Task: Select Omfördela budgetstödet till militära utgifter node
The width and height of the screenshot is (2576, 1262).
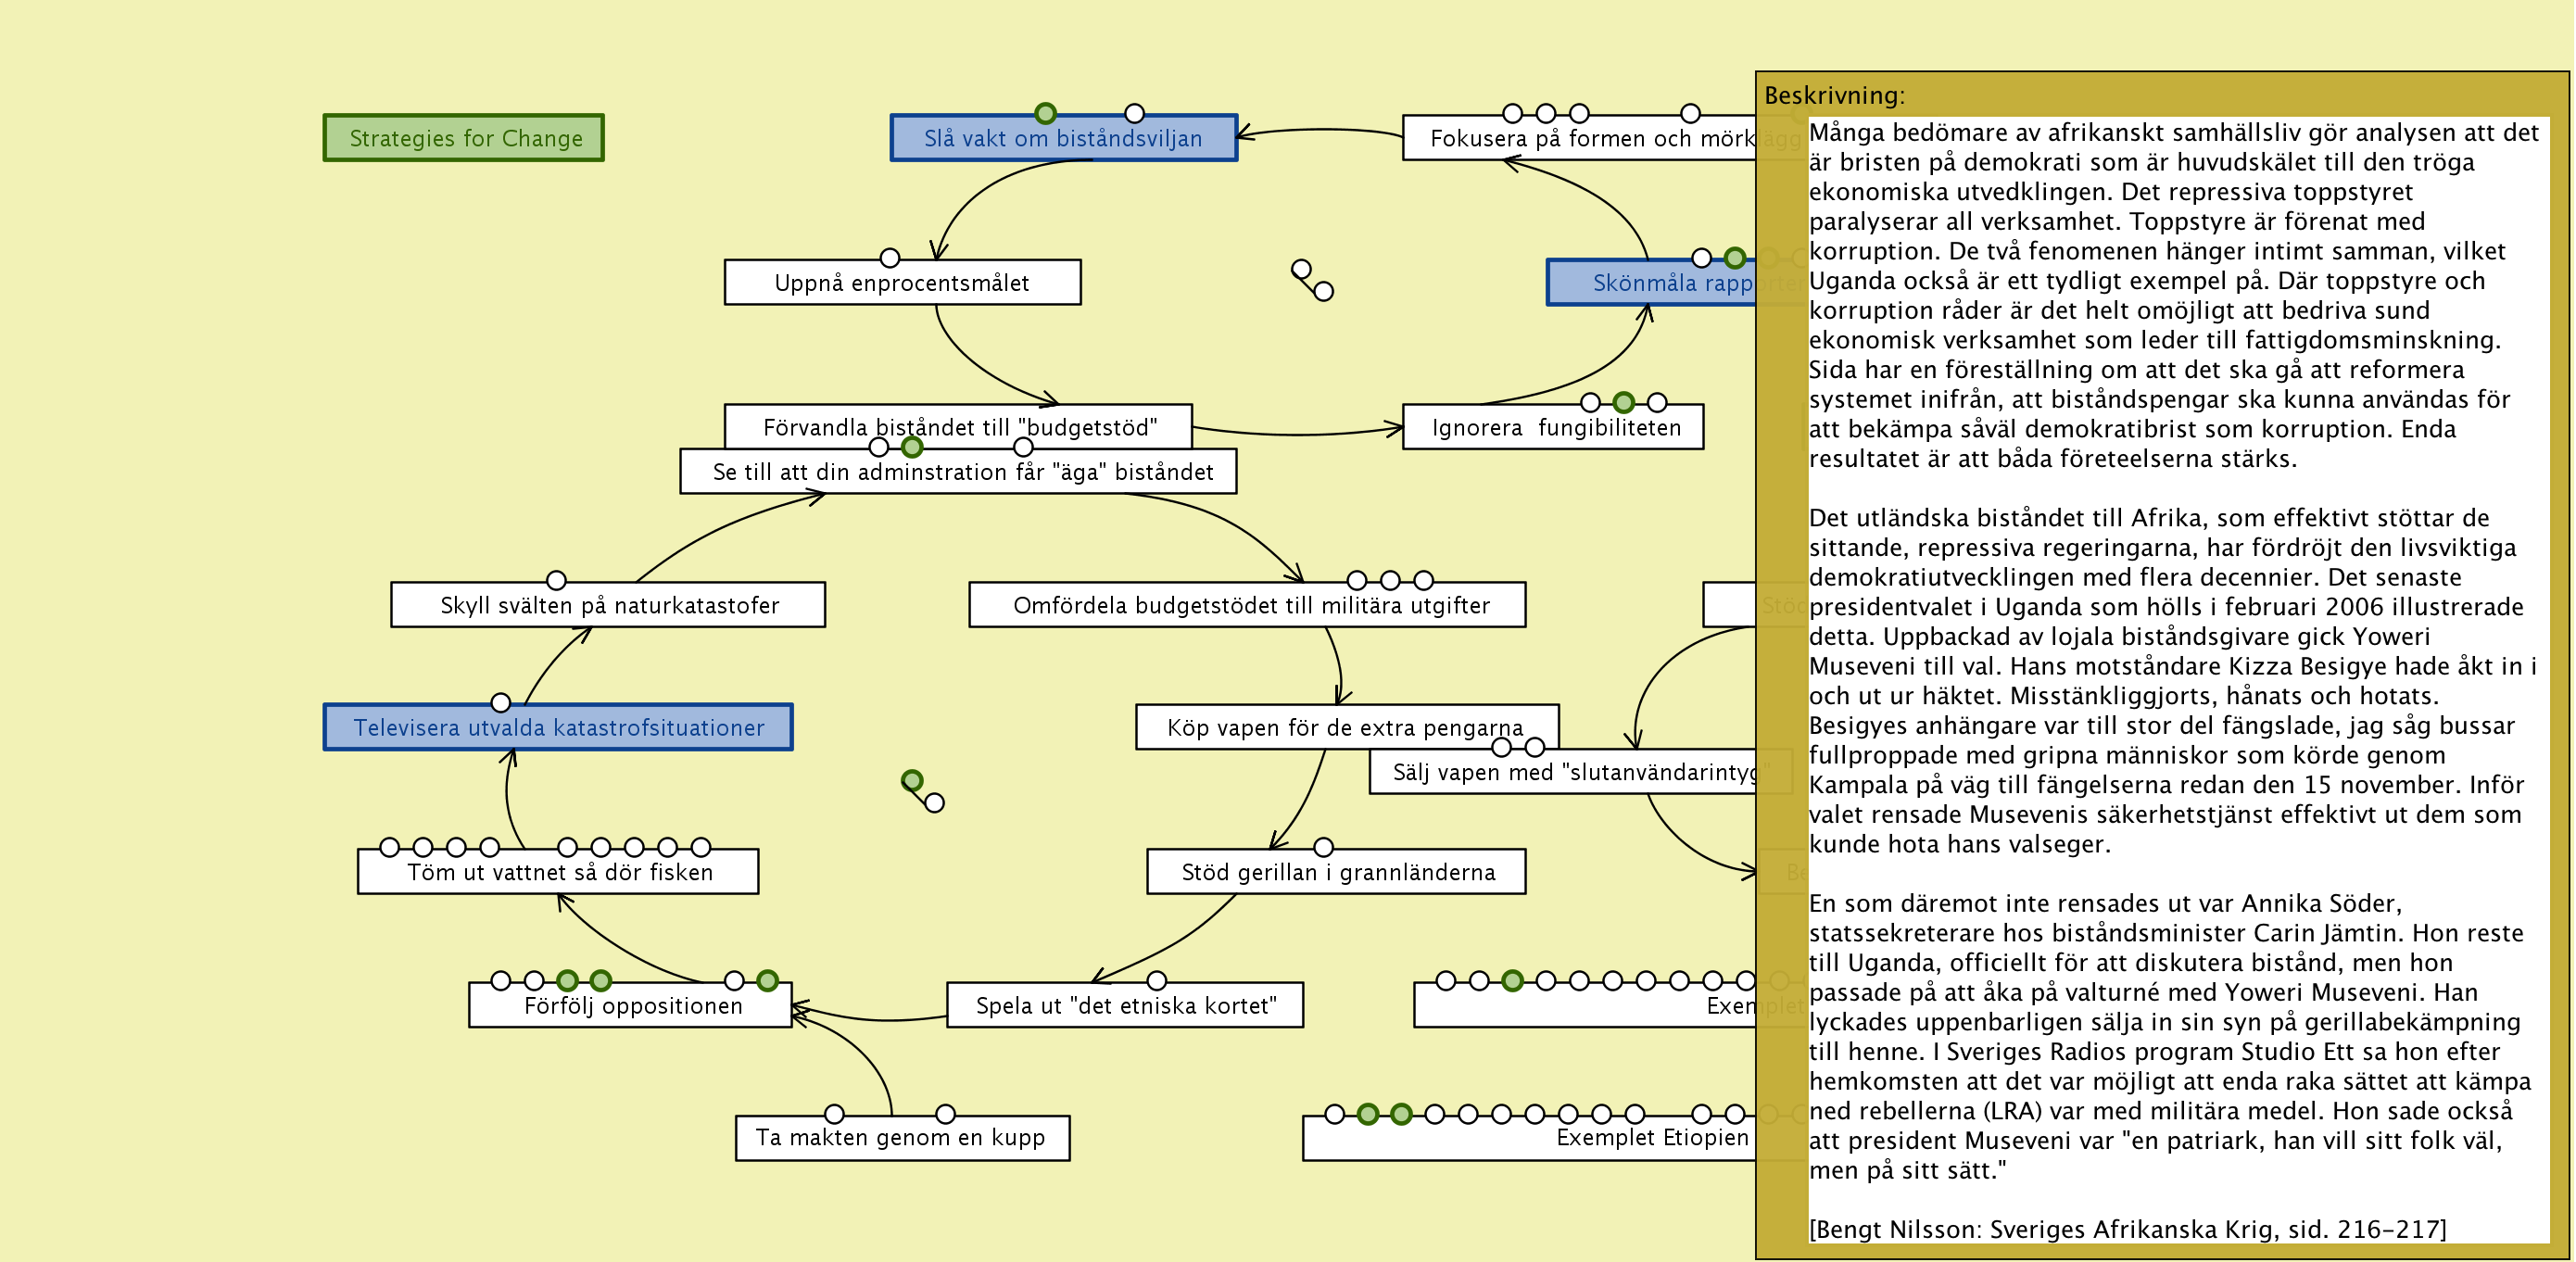Action: [1246, 606]
